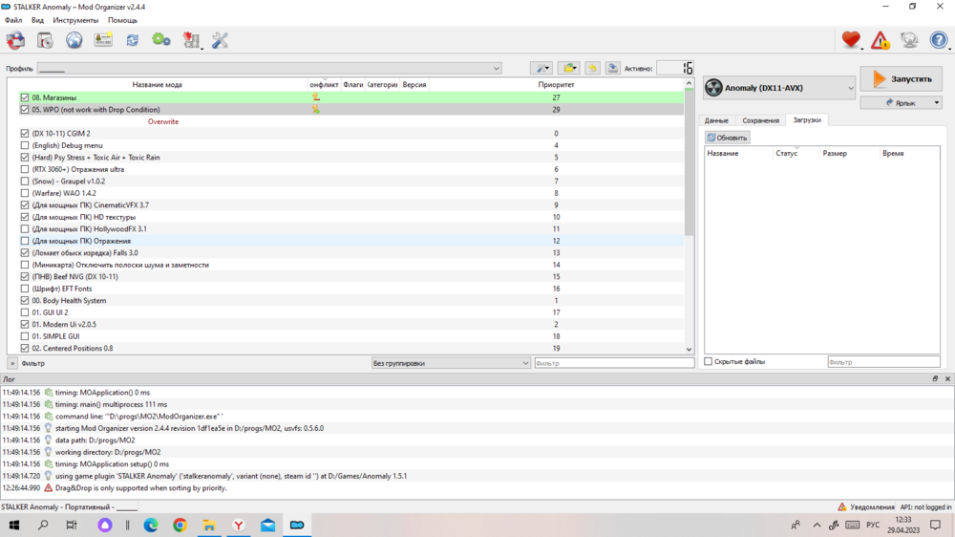Viewport: 955px width, 537px height.
Task: Click the Уведомления status bar item
Action: pos(867,507)
